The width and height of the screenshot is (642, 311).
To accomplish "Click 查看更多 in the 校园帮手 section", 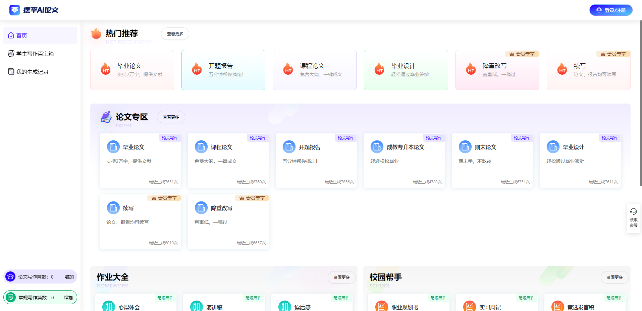I will click(614, 277).
